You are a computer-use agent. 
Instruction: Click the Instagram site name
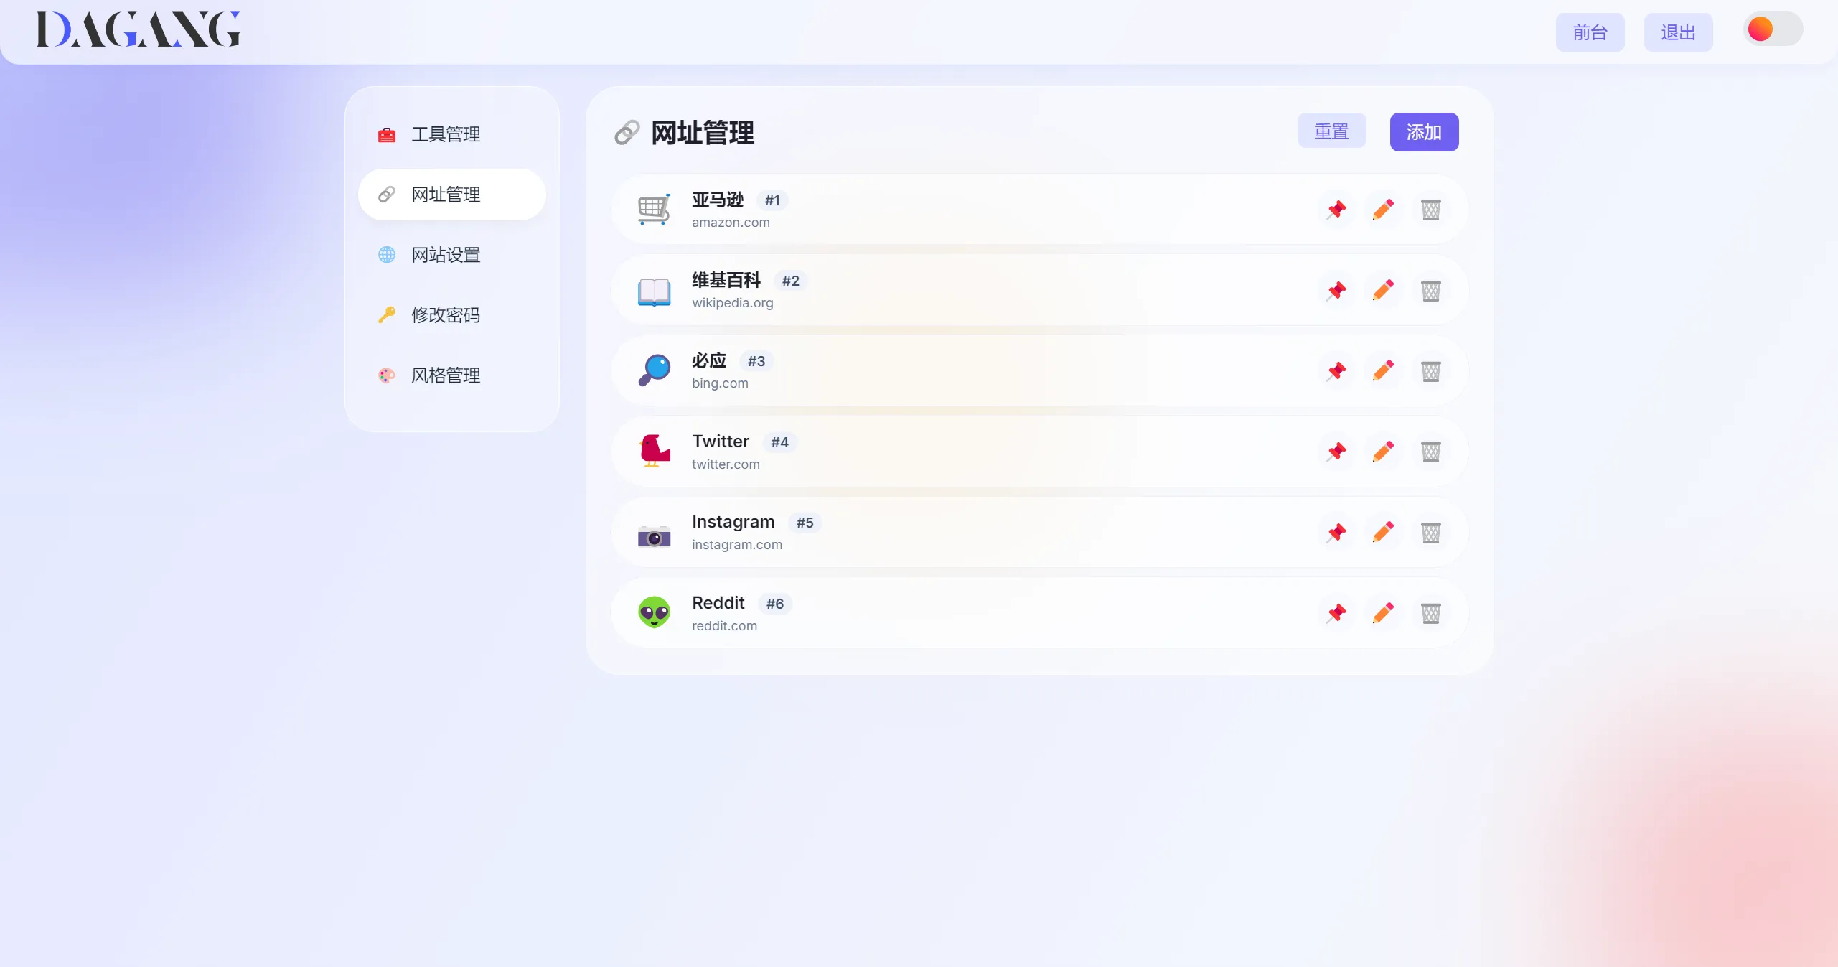[x=733, y=522]
